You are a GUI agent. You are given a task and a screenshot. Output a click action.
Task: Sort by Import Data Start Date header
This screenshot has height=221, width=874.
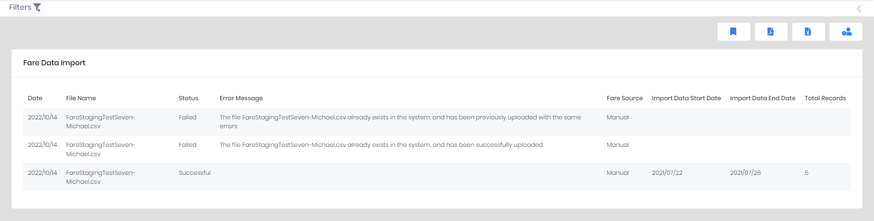[686, 98]
